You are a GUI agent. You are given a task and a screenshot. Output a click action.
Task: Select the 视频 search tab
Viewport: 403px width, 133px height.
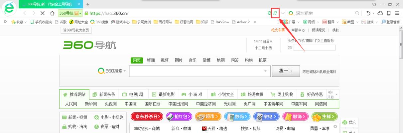pyautogui.click(x=165, y=61)
